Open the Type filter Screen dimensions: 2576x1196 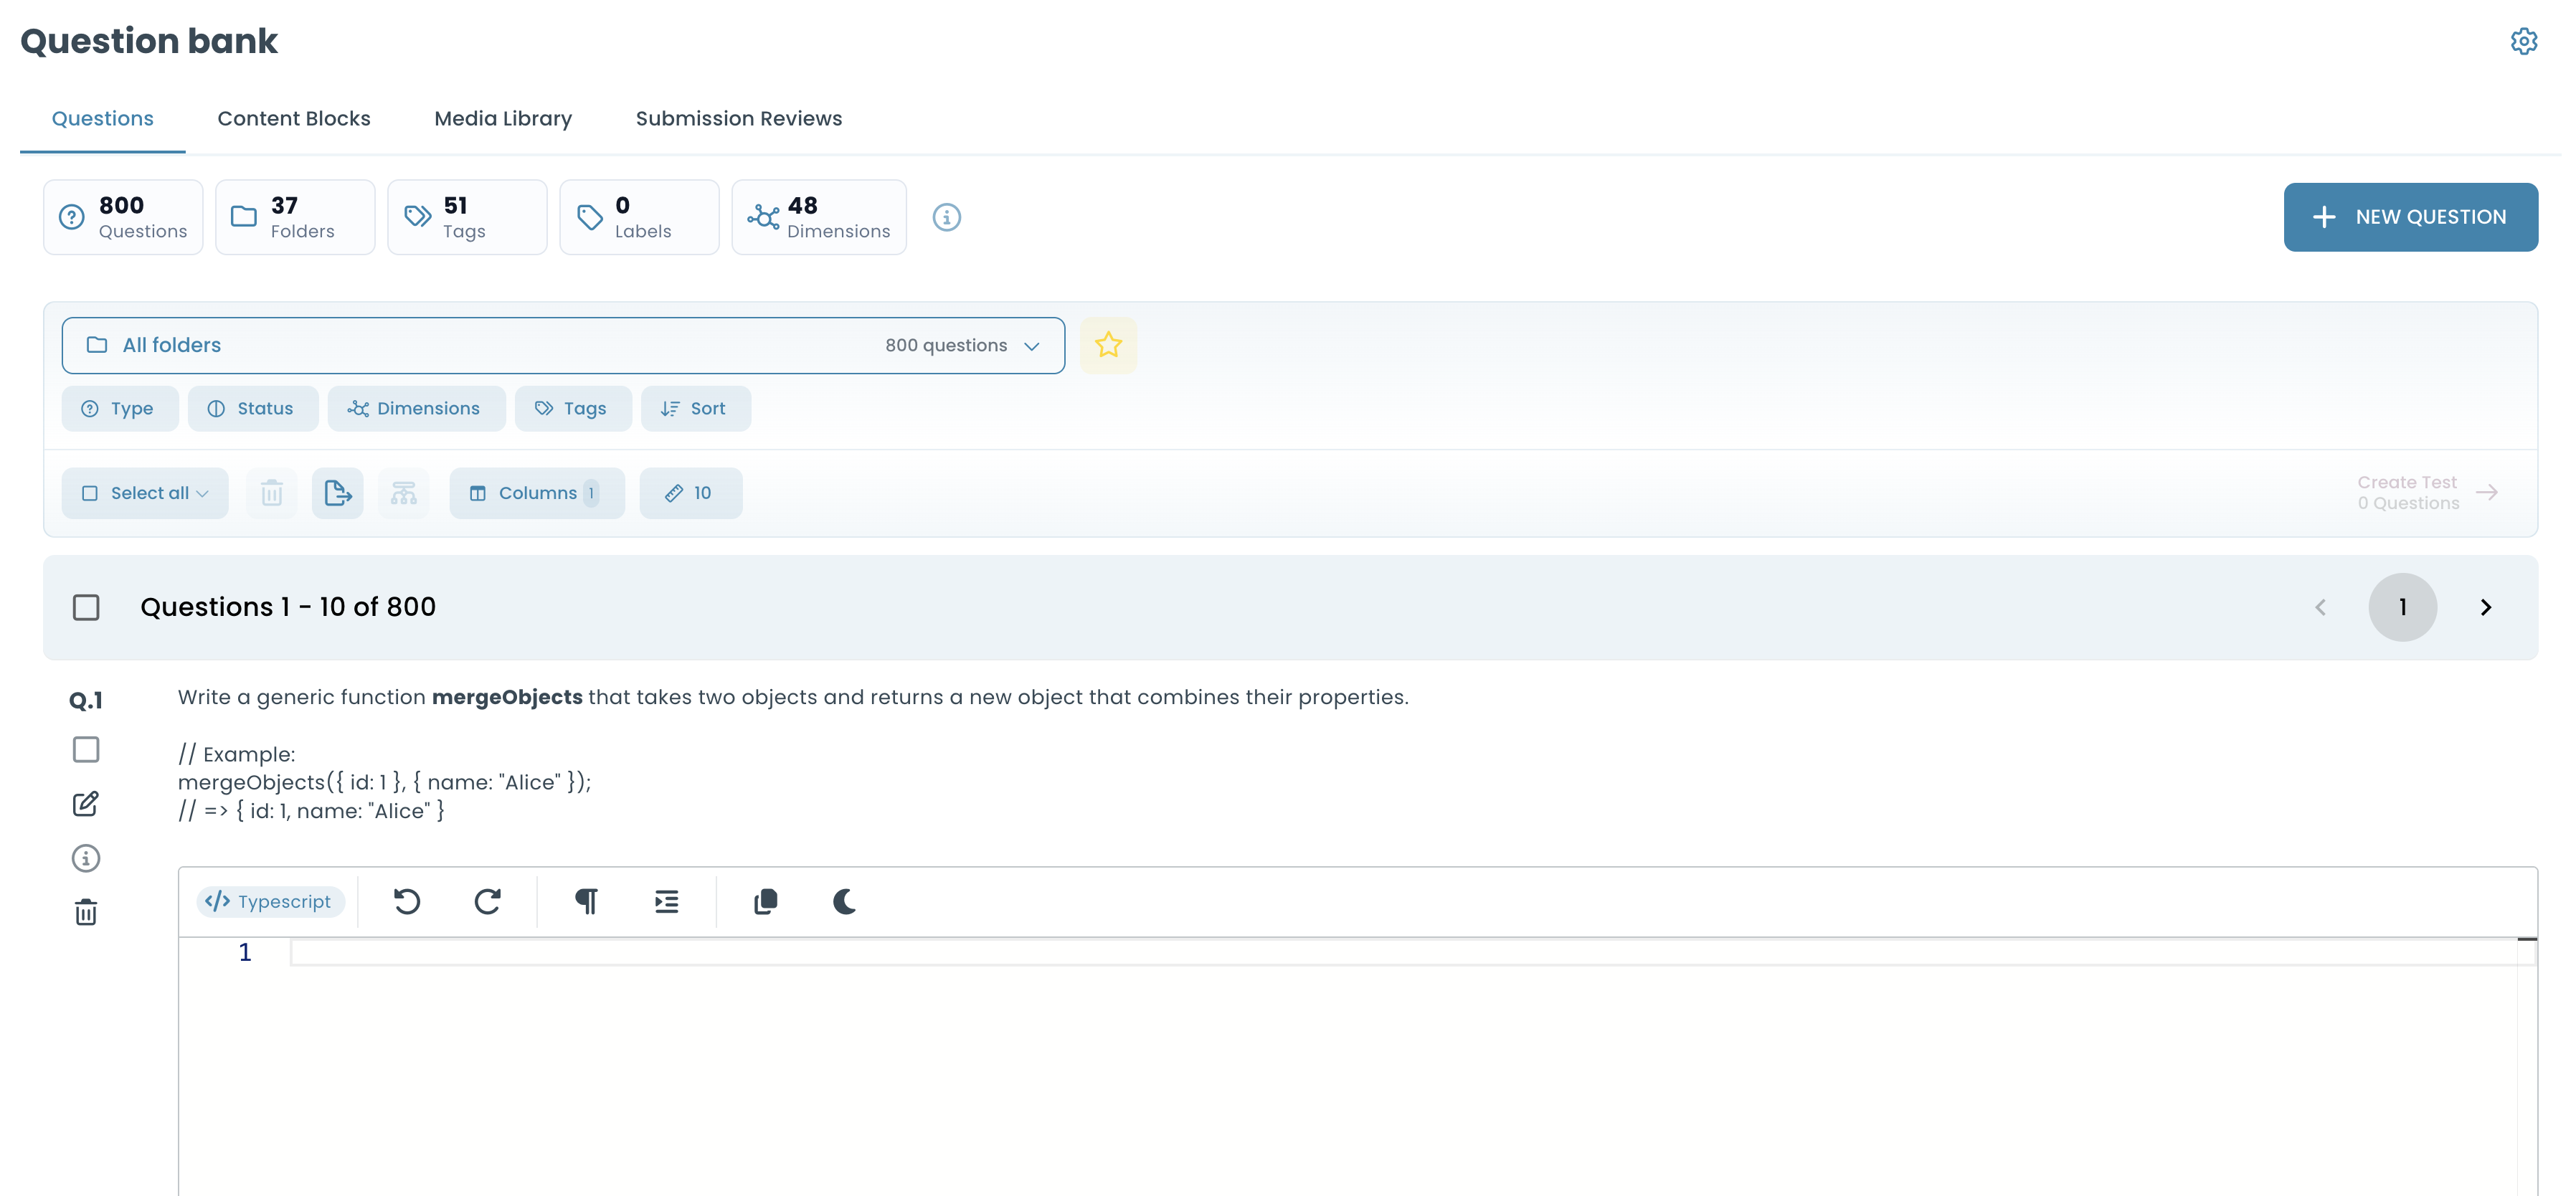(x=120, y=409)
